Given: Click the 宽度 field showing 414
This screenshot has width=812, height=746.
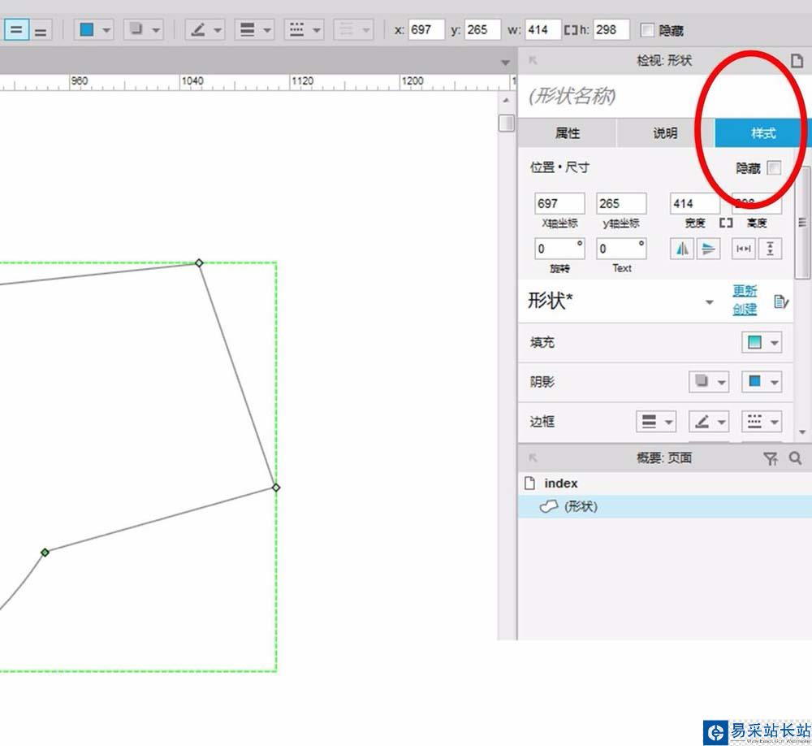Looking at the screenshot, I should pyautogui.click(x=694, y=203).
